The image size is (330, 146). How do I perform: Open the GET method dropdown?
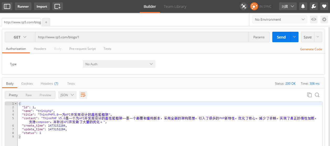click(x=20, y=37)
